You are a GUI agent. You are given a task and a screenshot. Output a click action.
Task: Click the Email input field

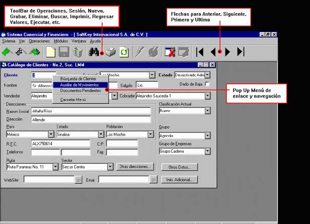[x=124, y=180]
